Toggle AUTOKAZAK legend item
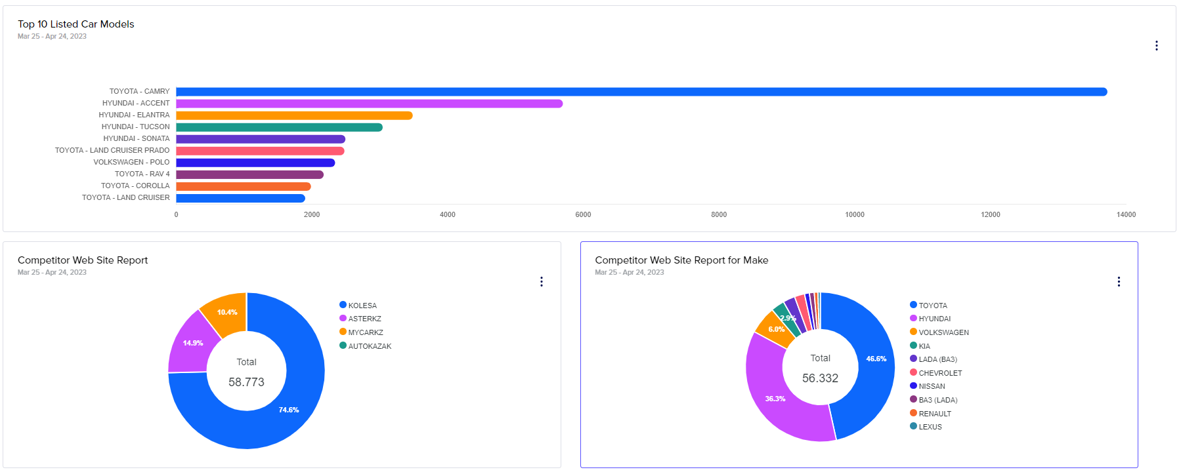This screenshot has width=1181, height=476. (365, 346)
